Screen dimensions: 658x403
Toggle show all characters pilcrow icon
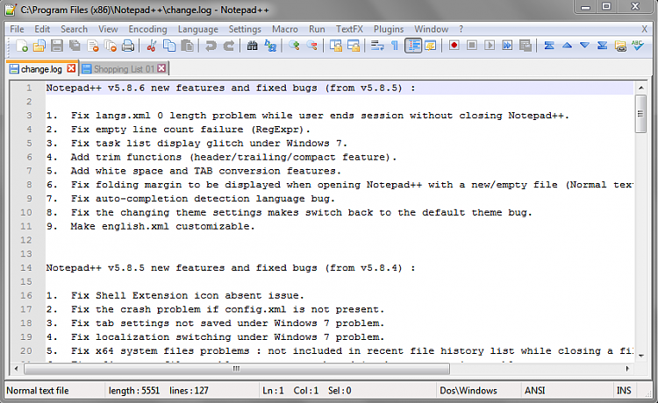(x=395, y=46)
